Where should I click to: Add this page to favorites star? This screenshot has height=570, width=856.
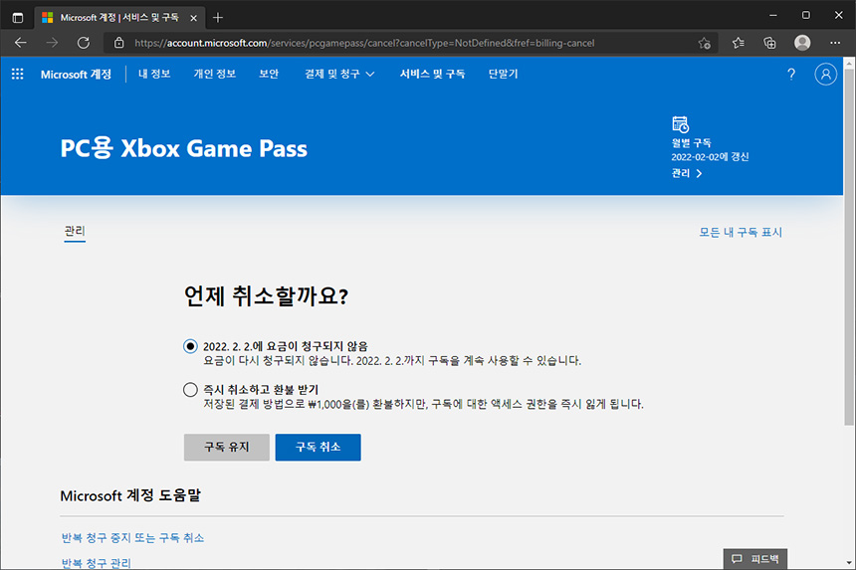(x=705, y=43)
